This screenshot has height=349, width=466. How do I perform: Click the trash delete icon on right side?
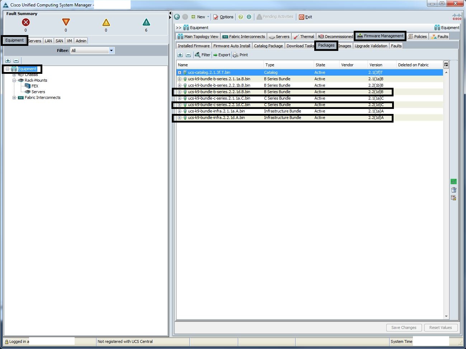[453, 190]
